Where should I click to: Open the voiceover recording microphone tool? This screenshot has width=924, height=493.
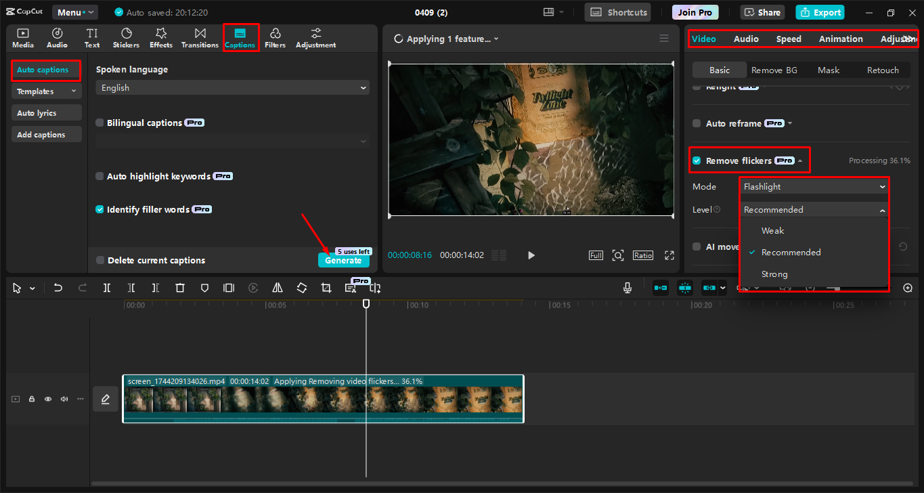pyautogui.click(x=627, y=287)
